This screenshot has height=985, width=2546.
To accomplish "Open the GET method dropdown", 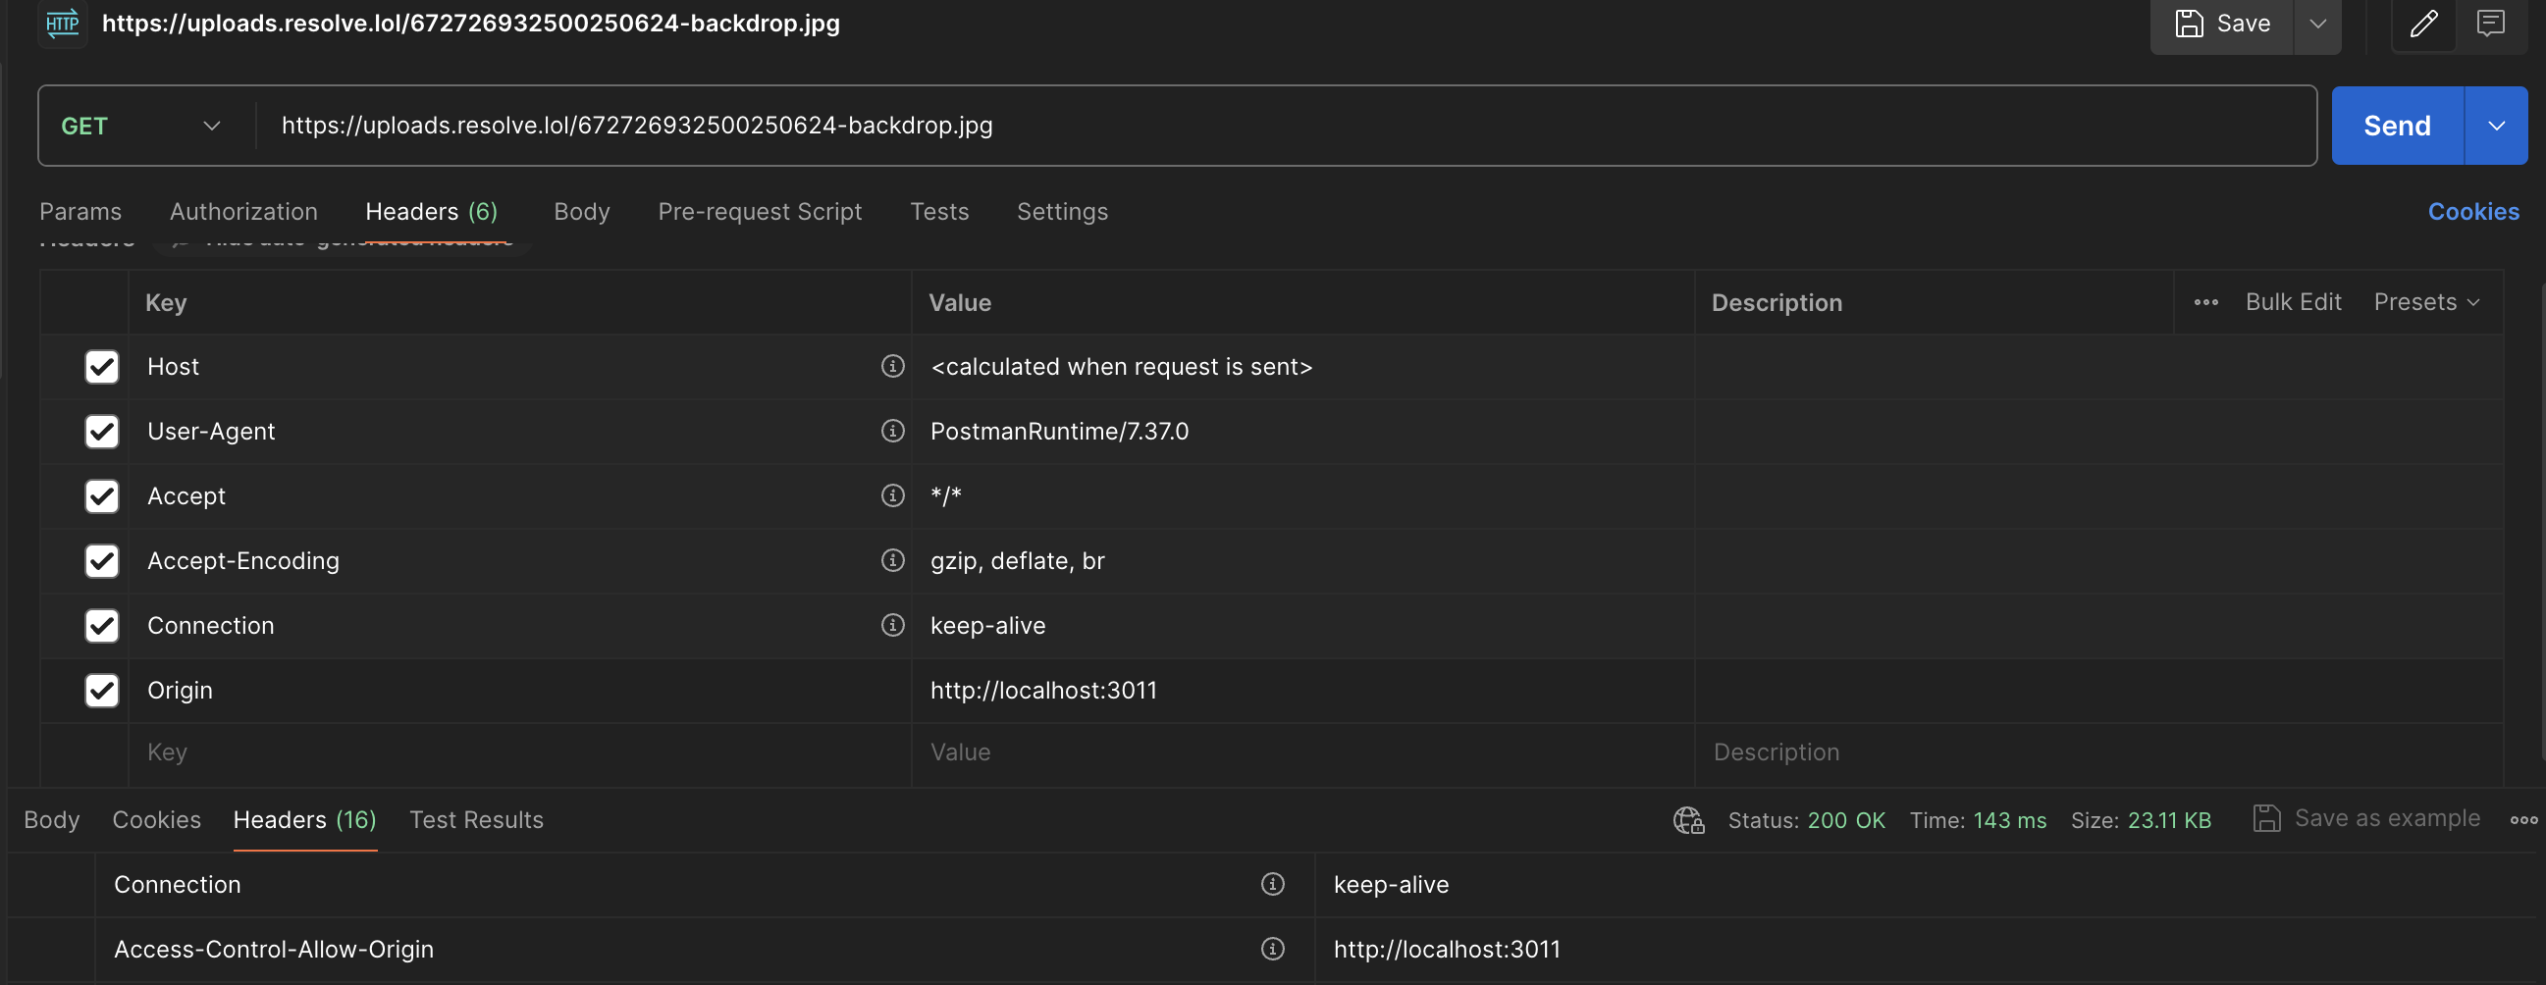I will click(x=140, y=126).
